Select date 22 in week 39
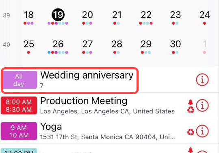The image size is (219, 153). tap(146, 15)
